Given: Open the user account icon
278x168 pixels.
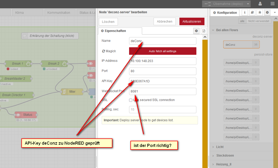Looking at the screenshot, I should 260,4.
